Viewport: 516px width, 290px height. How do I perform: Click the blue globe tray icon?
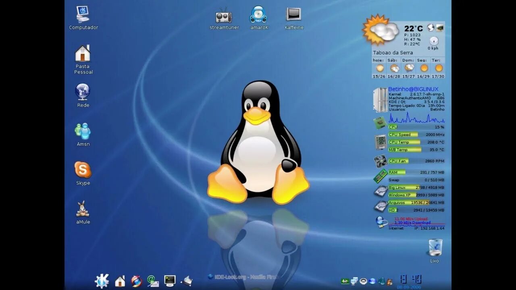point(372,281)
